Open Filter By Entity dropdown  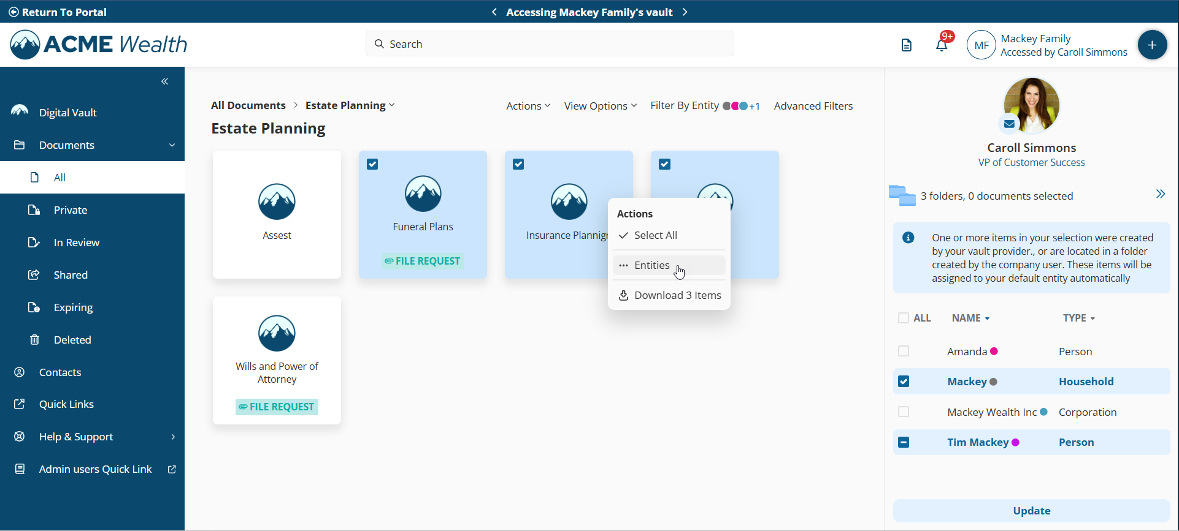coord(705,106)
